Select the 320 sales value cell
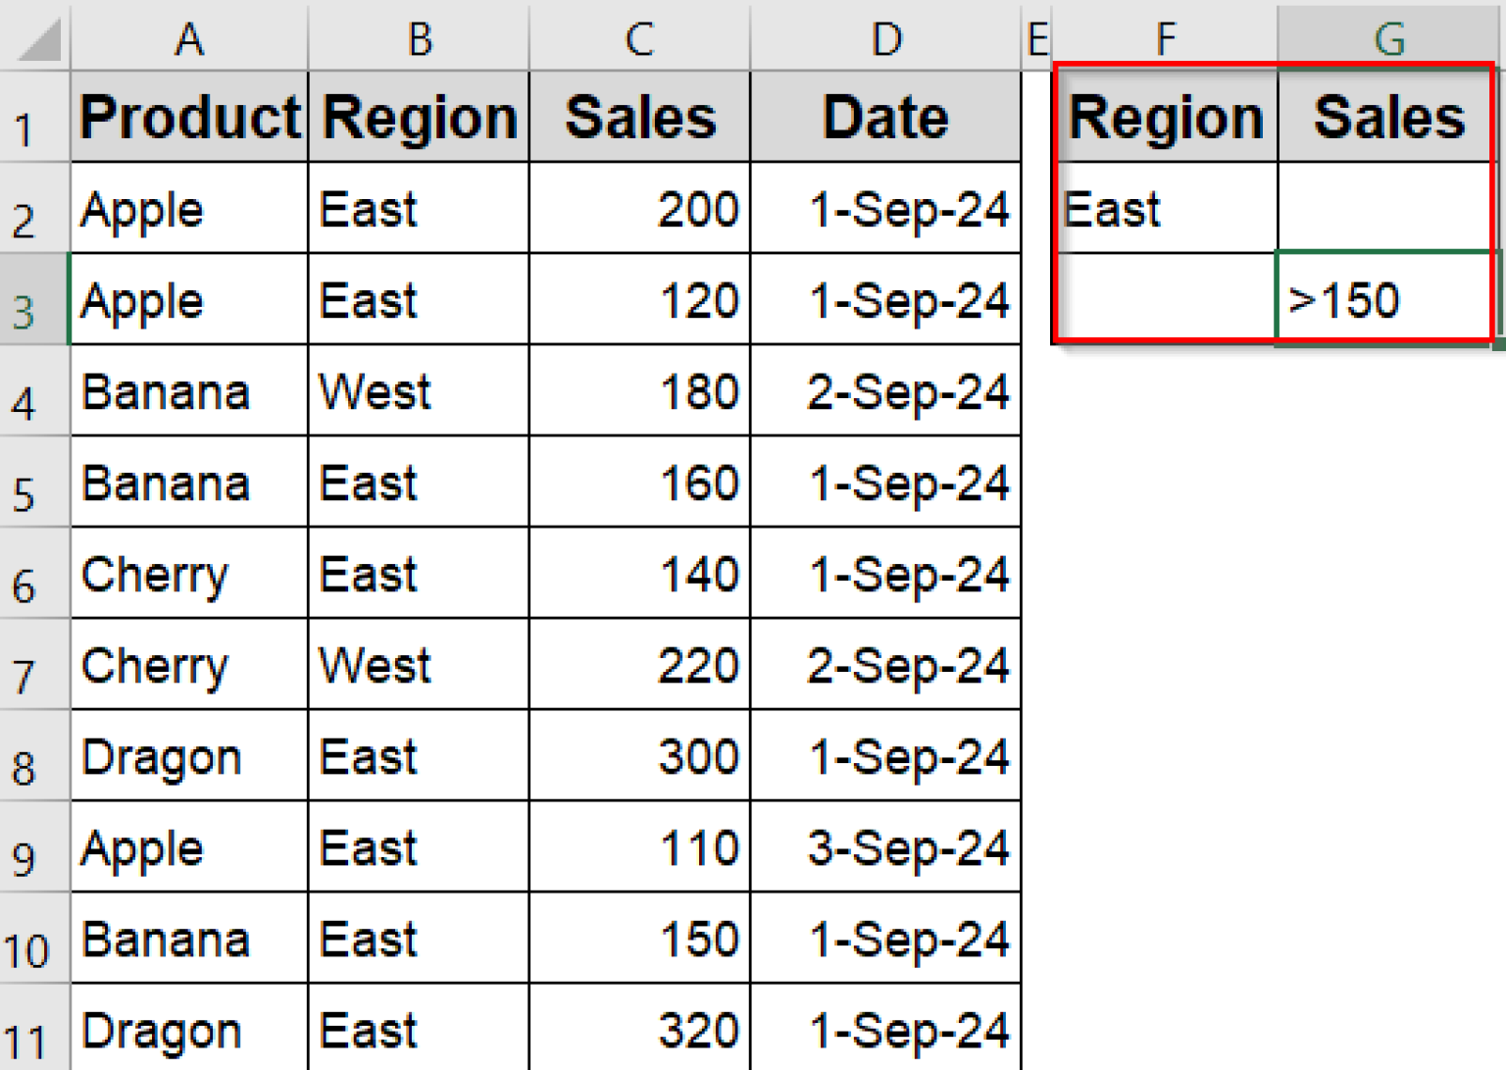Image resolution: width=1506 pixels, height=1070 pixels. point(638,1029)
